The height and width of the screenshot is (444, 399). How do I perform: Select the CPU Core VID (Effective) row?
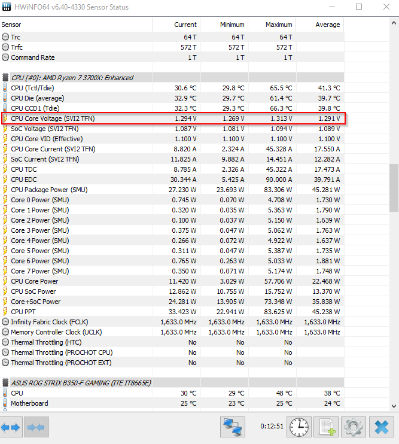[x=172, y=139]
